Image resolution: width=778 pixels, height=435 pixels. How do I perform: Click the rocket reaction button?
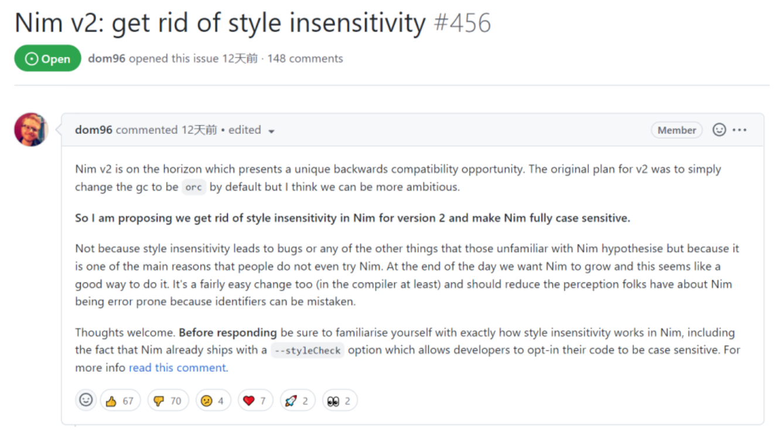pos(297,401)
